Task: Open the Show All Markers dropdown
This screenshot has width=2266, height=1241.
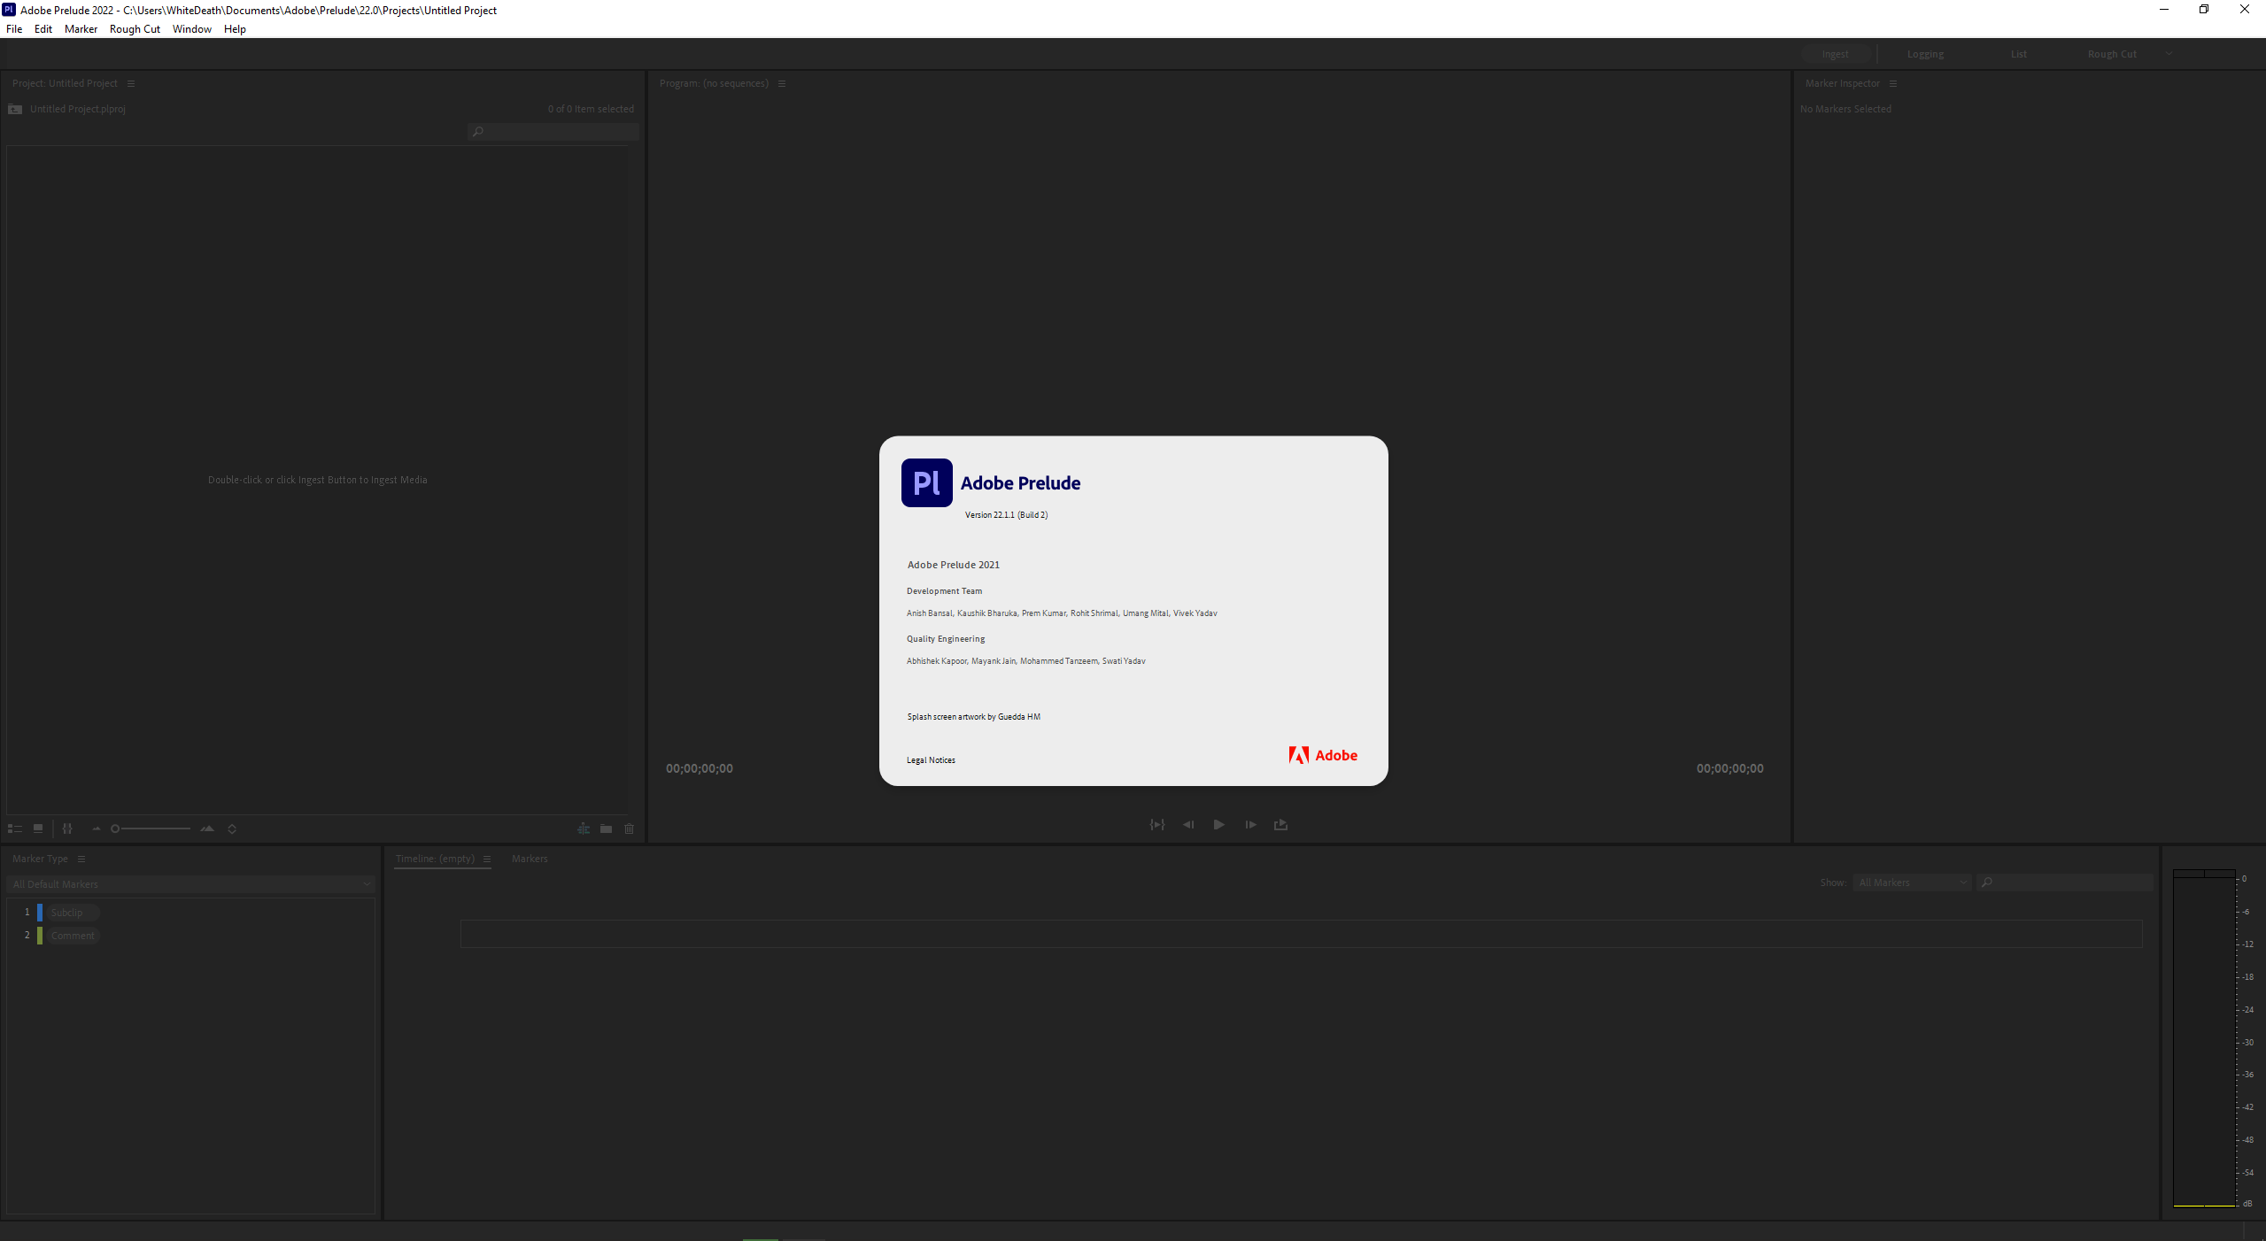Action: pos(1912,883)
